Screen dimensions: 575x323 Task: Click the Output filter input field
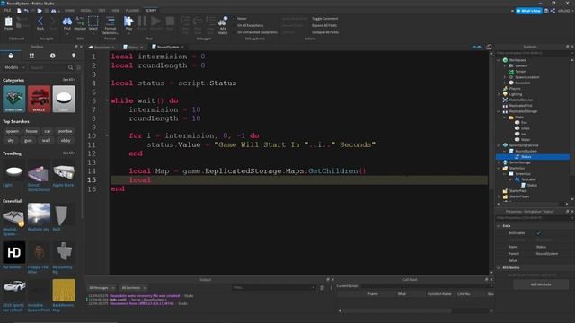(x=274, y=288)
